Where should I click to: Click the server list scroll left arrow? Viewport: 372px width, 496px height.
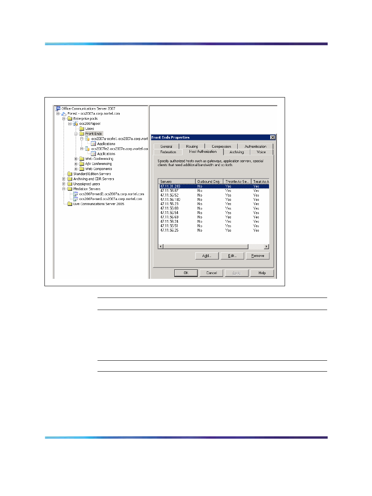pos(161,246)
